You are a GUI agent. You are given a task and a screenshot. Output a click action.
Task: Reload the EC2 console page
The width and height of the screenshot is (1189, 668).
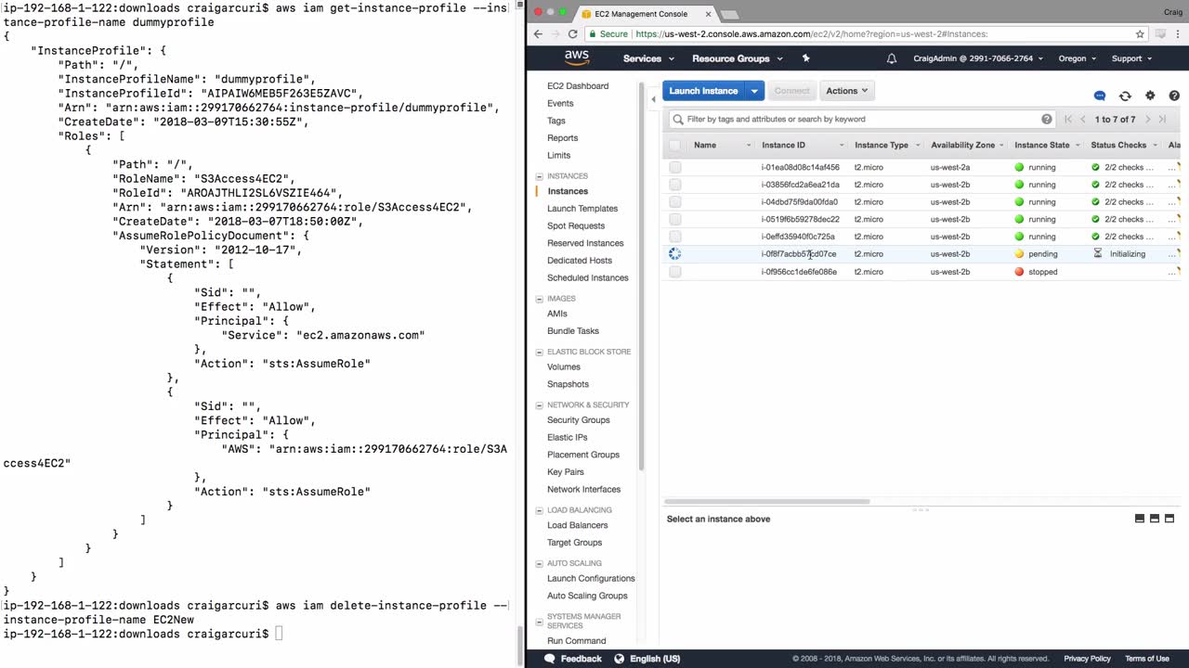click(572, 34)
